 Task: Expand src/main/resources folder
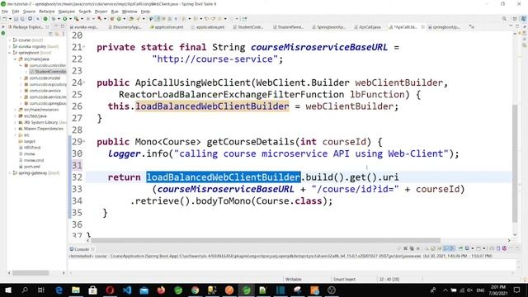click(x=15, y=110)
